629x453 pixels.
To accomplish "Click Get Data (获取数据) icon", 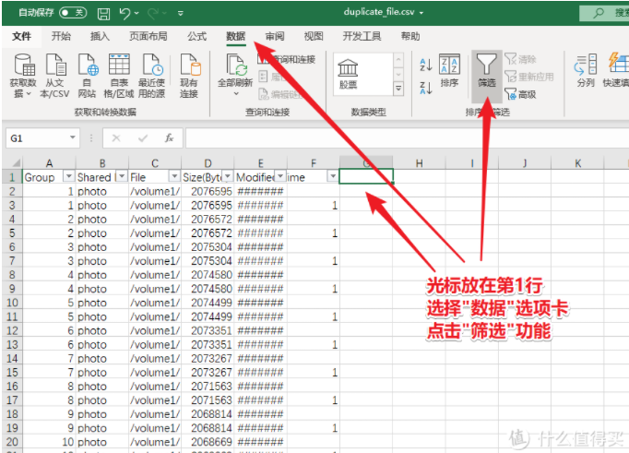I will (23, 74).
